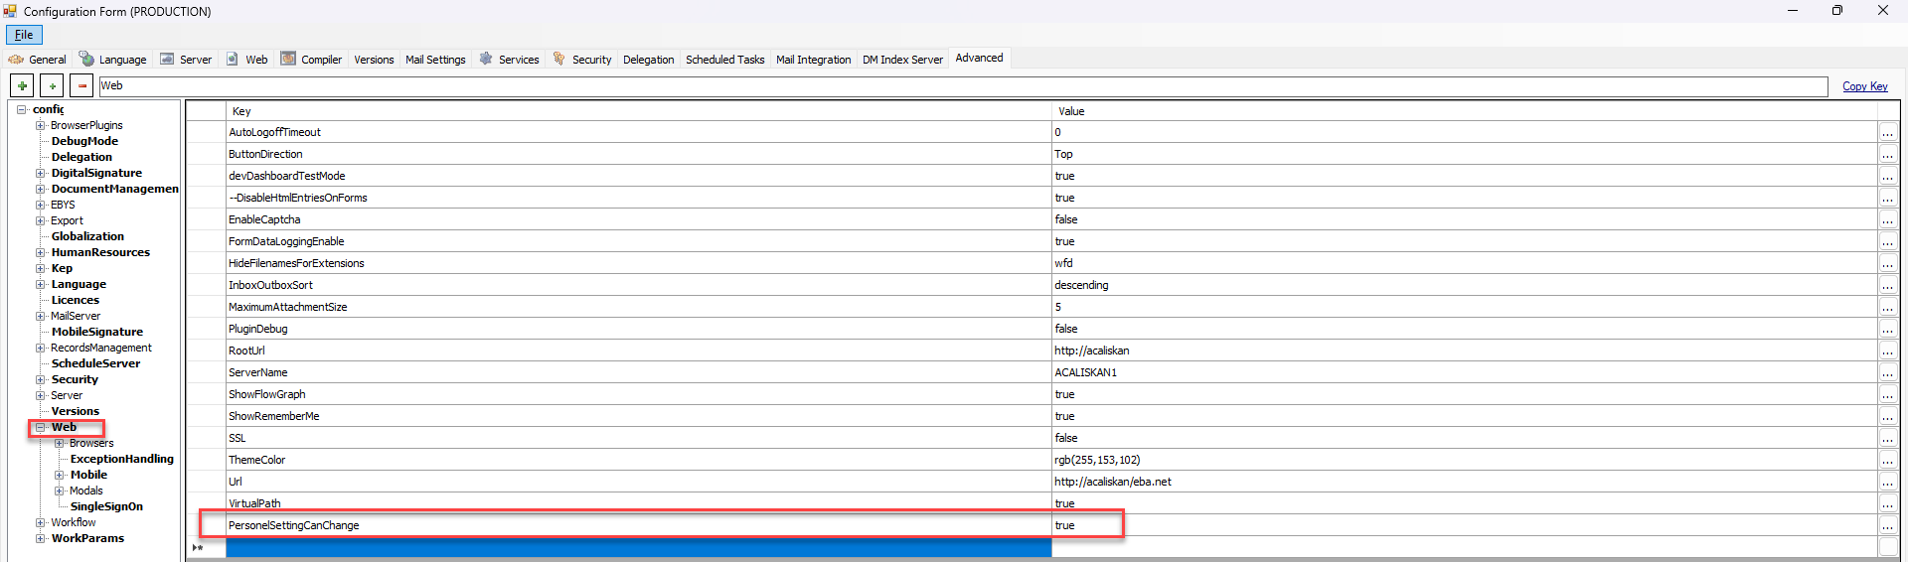Switch to the Mail Settings tab
This screenshot has width=1908, height=562.
coord(435,60)
